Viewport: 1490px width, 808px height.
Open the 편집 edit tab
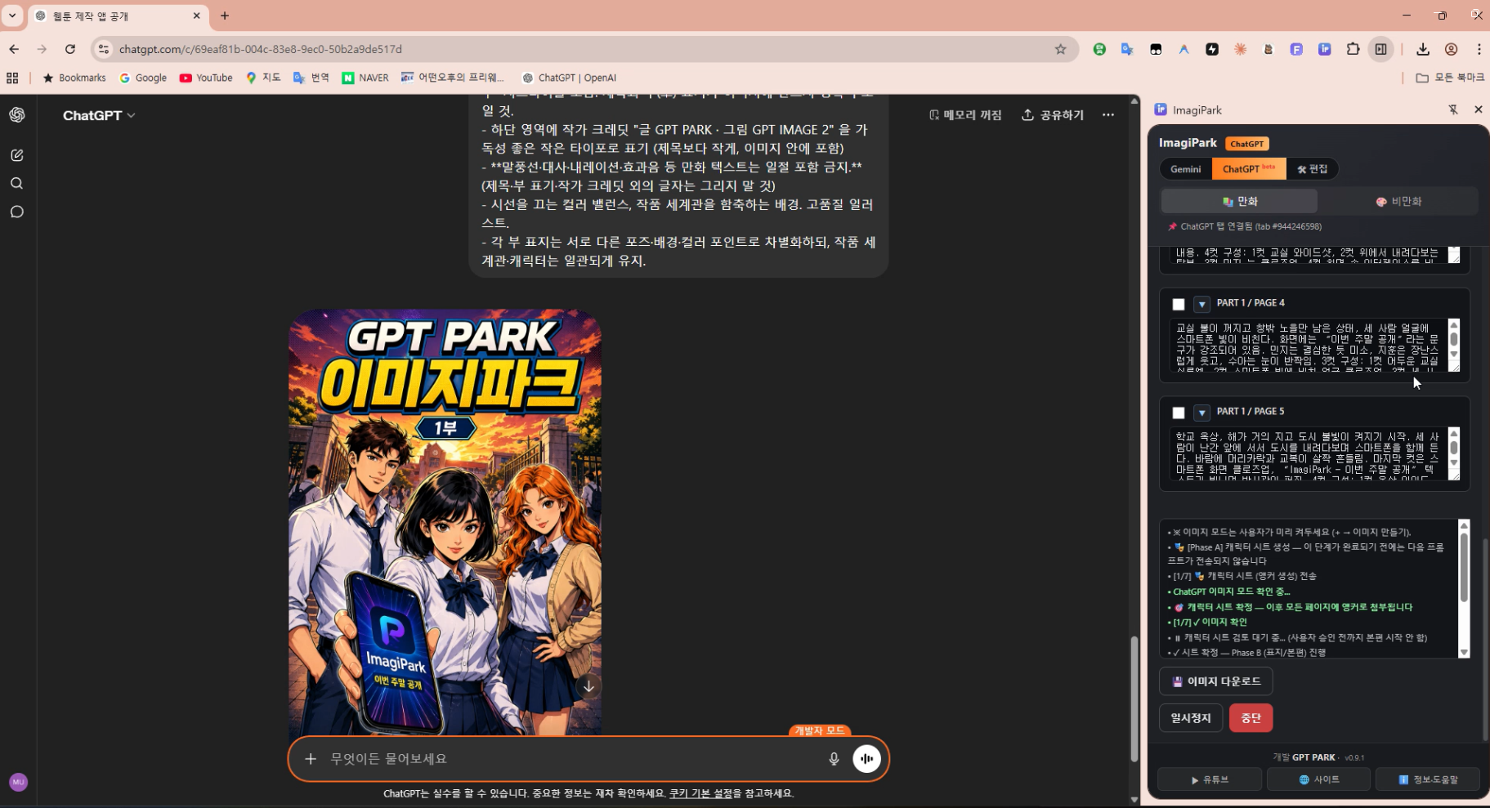1313,169
